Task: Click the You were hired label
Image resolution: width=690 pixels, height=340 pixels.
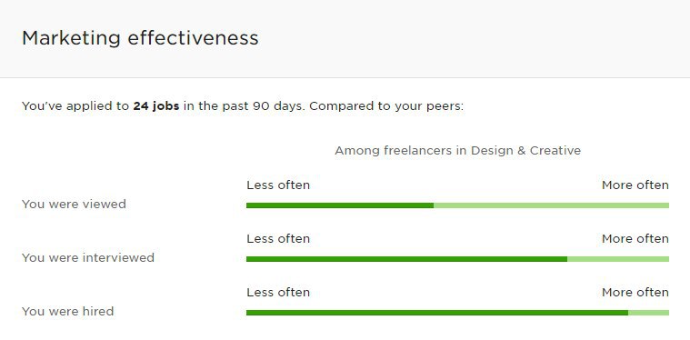Action: (x=68, y=312)
